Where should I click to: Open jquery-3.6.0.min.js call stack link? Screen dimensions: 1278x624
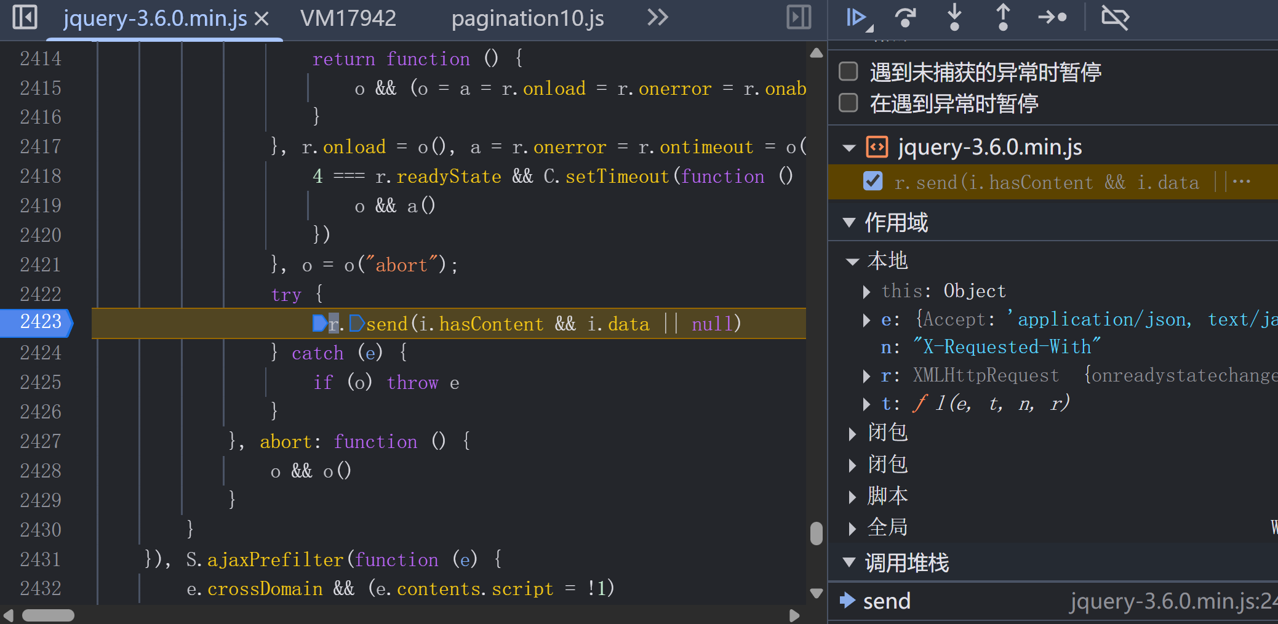(x=1174, y=601)
